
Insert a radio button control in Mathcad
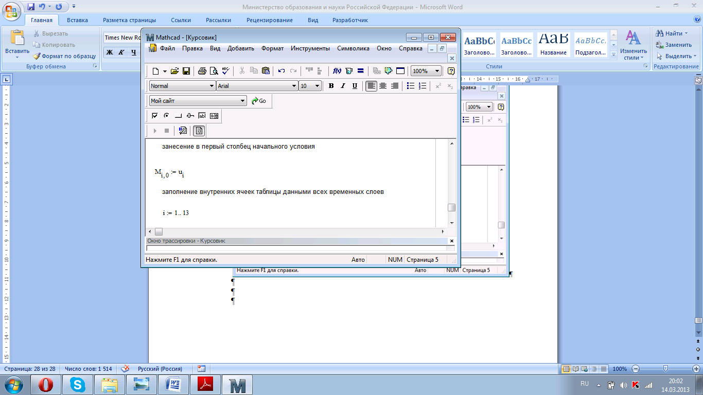pyautogui.click(x=167, y=116)
